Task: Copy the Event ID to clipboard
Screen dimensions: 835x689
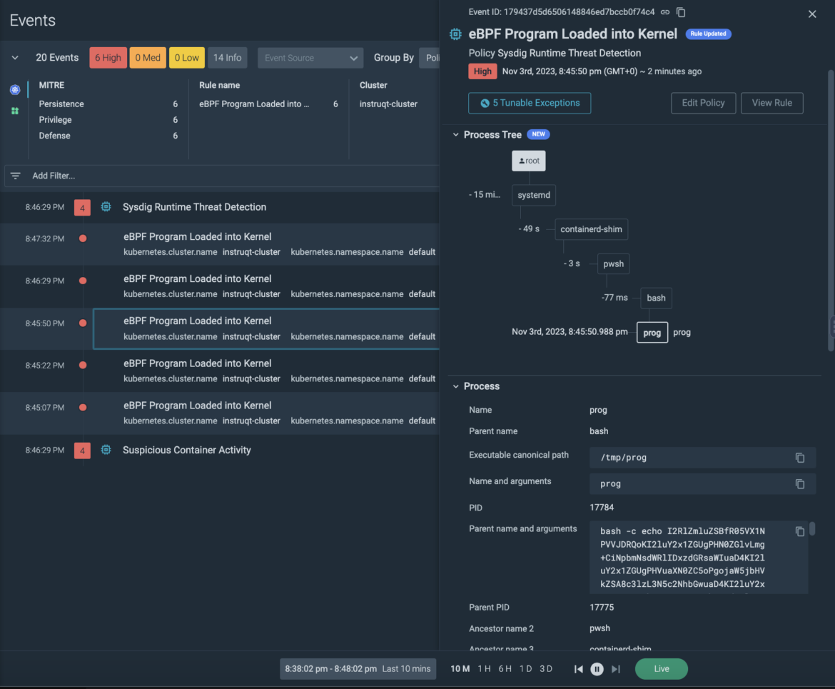Action: pyautogui.click(x=681, y=11)
